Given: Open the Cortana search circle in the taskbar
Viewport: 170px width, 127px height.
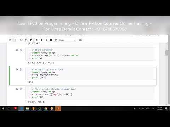Looking at the screenshot, I should click(9, 109).
